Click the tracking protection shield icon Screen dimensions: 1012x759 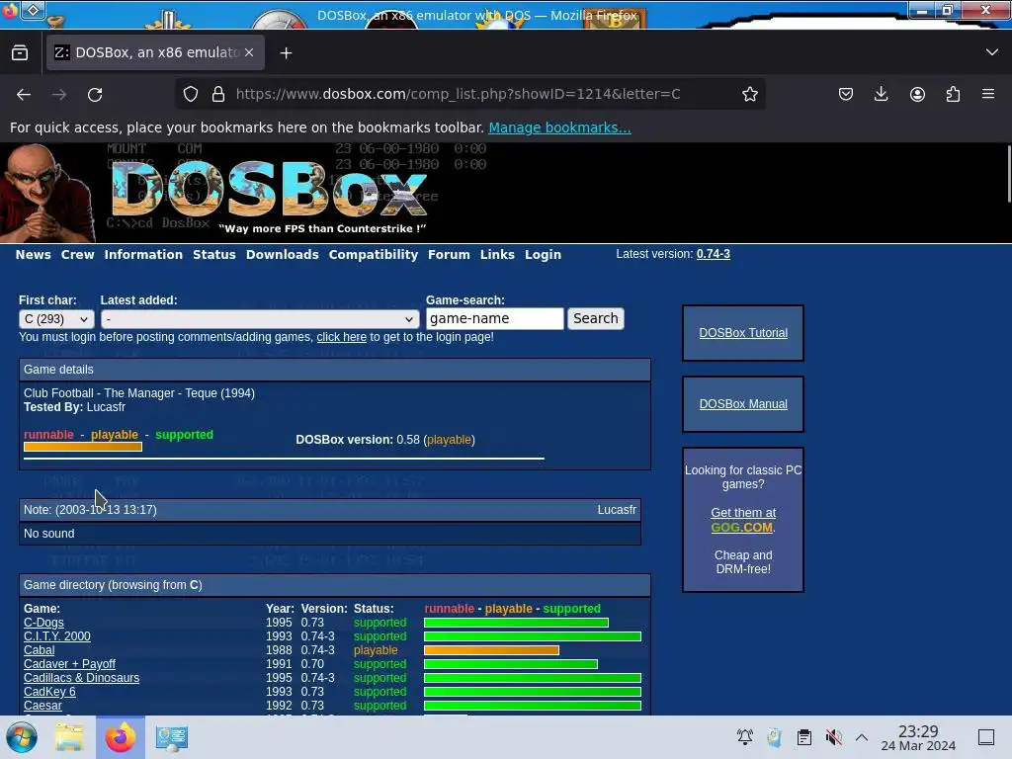191,94
